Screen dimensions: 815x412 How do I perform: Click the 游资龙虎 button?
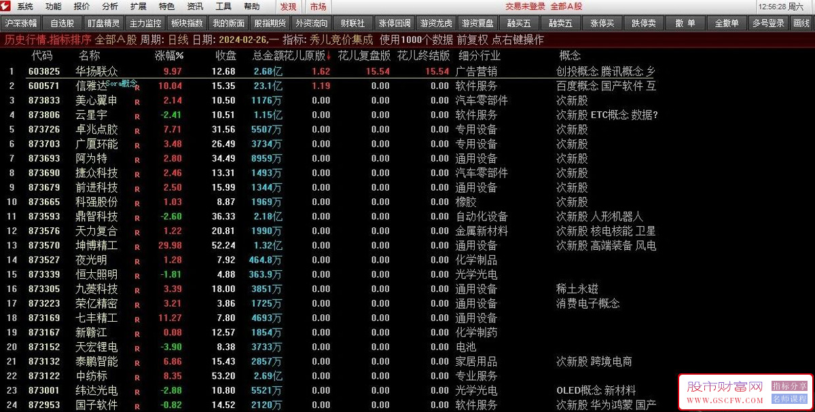pyautogui.click(x=435, y=23)
